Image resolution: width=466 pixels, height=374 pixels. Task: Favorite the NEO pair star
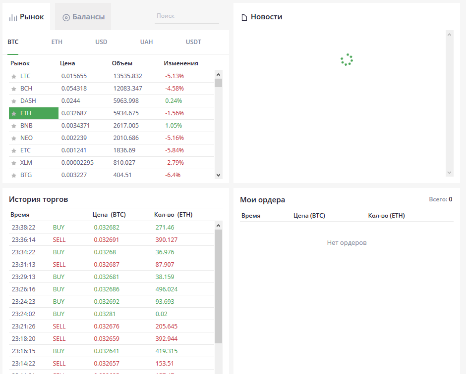coord(14,139)
